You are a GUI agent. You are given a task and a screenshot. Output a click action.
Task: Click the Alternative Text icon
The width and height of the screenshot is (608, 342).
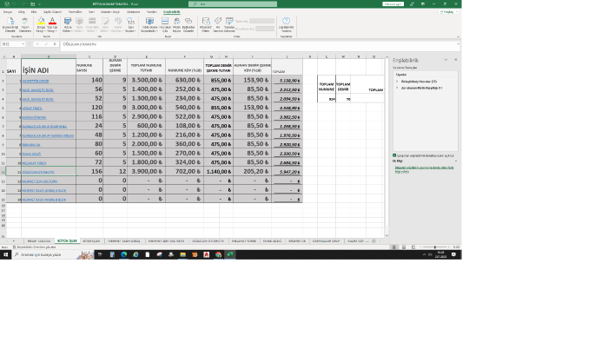click(206, 22)
